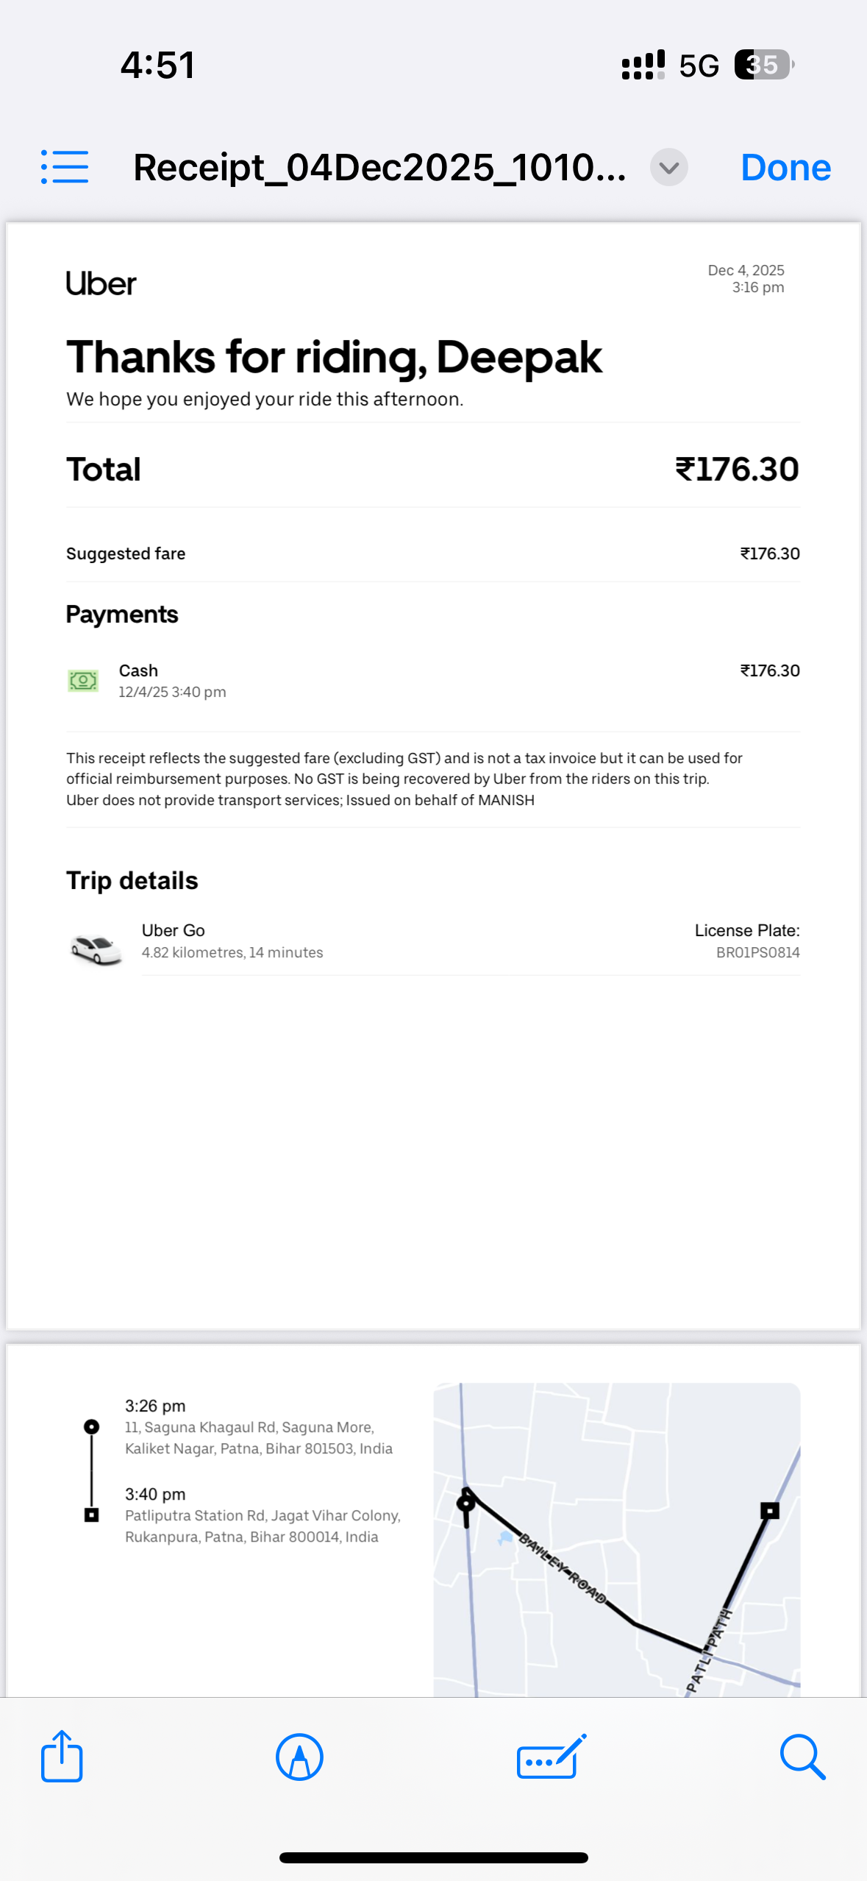Tap the battery indicator in status bar
Screen dimensions: 867x1881
763,65
